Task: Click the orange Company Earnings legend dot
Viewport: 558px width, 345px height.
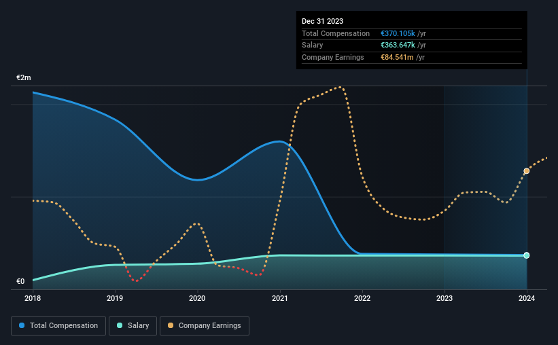Action: 171,325
